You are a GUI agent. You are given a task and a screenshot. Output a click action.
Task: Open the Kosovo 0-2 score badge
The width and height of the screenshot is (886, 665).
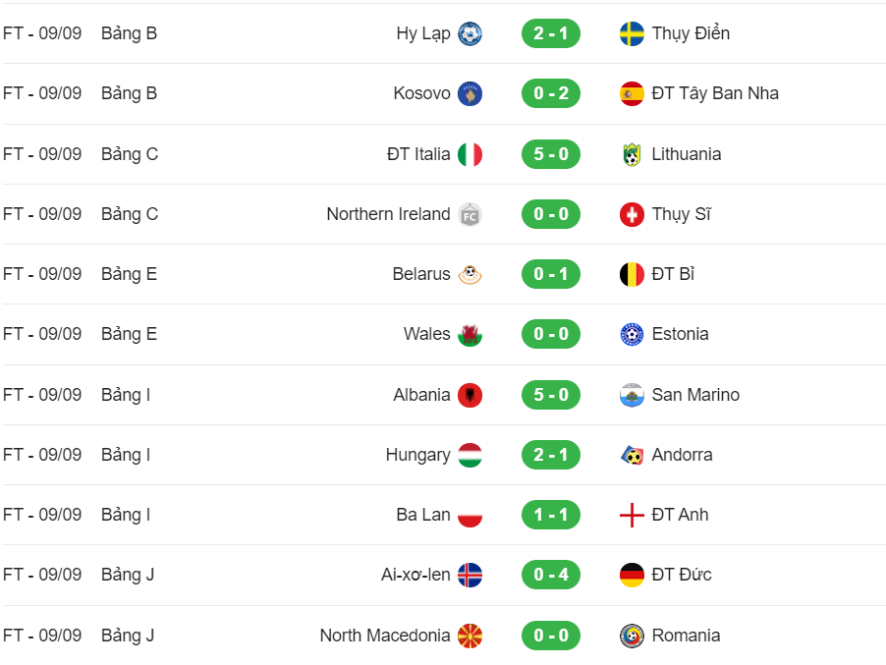coord(551,93)
